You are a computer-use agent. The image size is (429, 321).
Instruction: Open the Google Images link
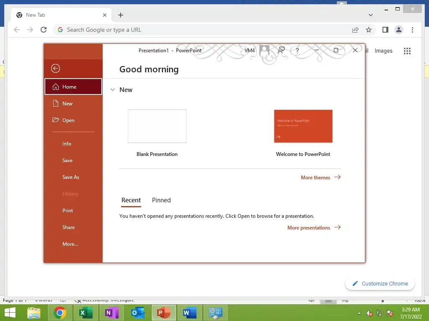pos(383,51)
